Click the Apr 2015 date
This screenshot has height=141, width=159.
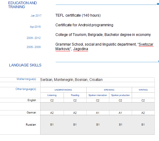point(35,27)
